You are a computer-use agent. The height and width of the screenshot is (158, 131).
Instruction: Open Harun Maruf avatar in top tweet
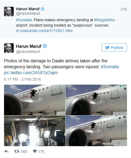tap(9, 12)
